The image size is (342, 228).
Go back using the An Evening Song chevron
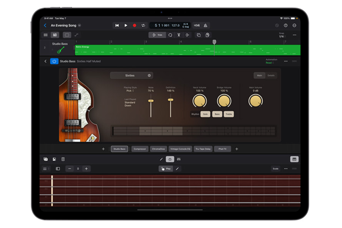(46, 26)
